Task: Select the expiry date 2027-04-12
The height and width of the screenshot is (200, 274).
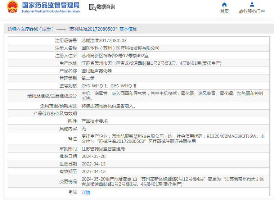Action: (94, 171)
